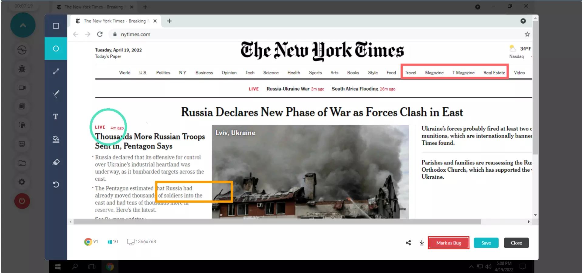
Task: Download the annotated screenshot
Action: pos(422,243)
